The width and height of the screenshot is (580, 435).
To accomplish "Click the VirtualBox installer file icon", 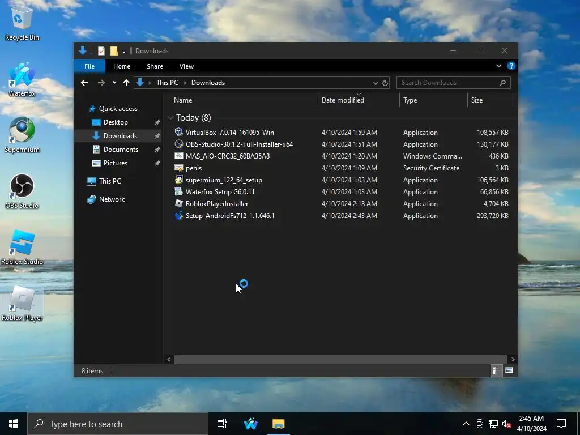I will point(178,132).
